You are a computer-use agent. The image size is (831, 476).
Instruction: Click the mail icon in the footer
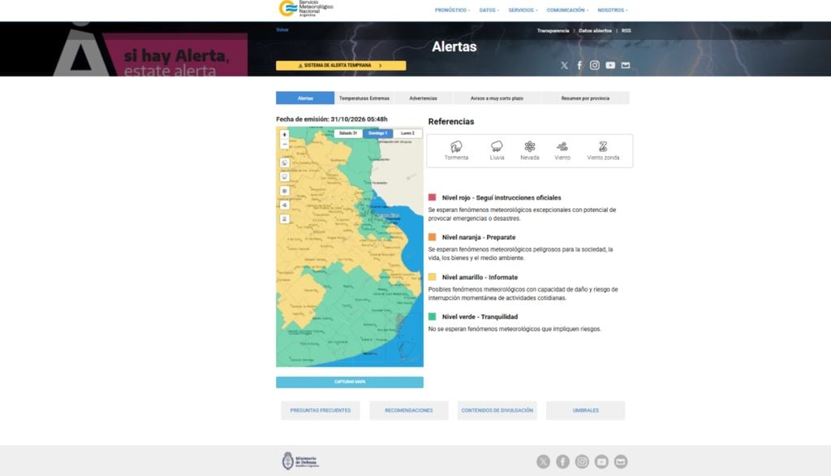point(621,461)
